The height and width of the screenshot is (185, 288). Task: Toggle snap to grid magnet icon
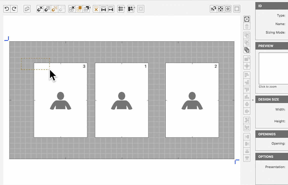coord(47,9)
